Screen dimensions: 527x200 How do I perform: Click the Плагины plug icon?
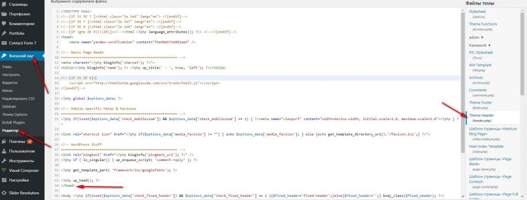coord(4,142)
